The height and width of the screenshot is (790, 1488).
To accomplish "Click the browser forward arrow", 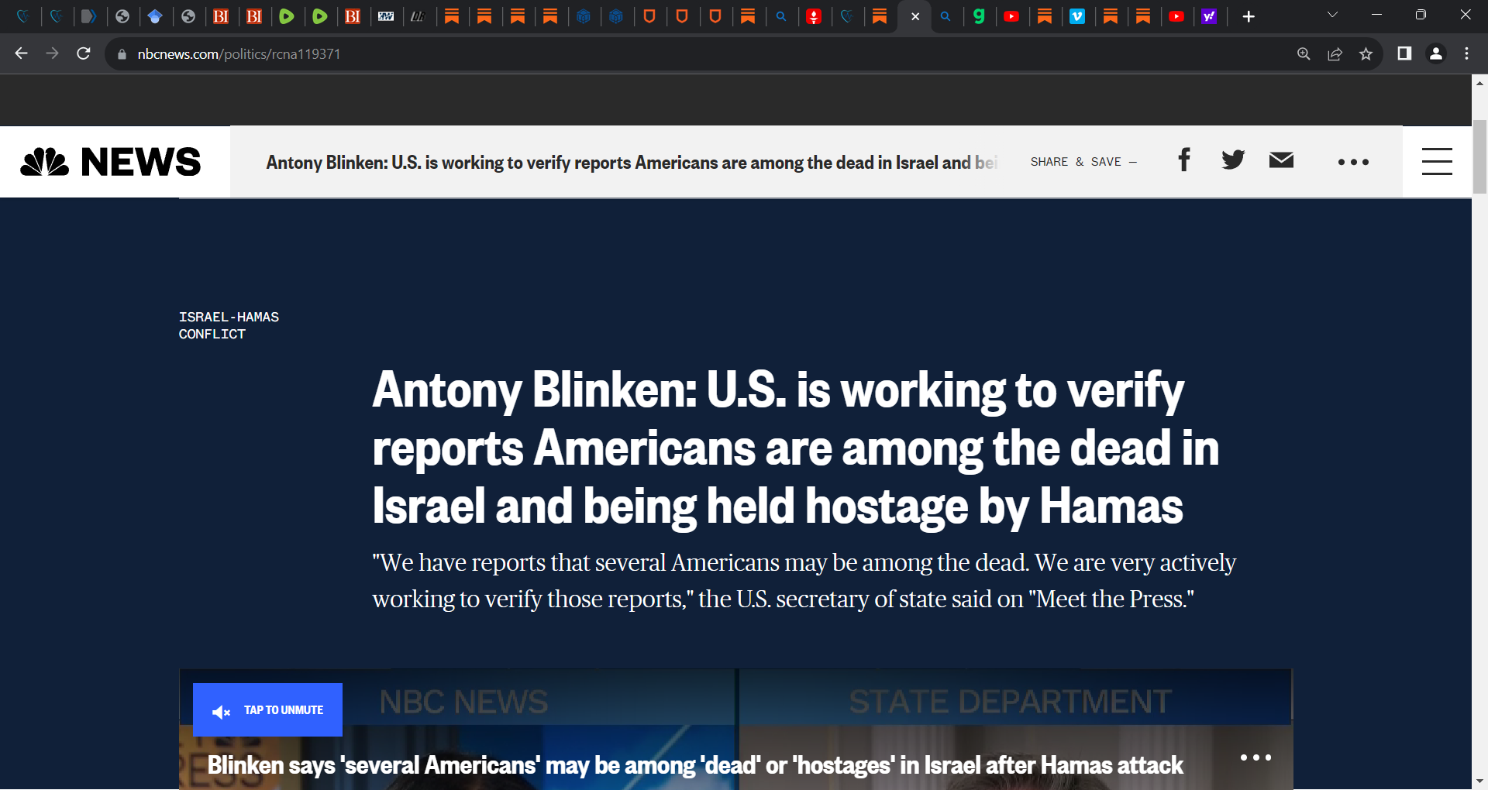I will [52, 53].
